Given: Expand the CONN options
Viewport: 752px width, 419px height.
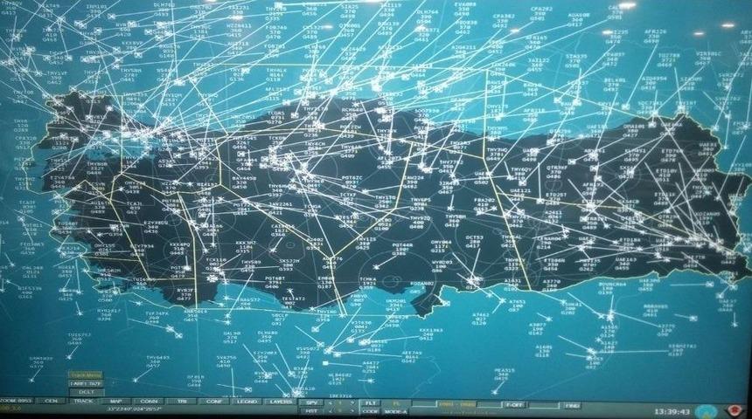Looking at the screenshot, I should [x=149, y=401].
